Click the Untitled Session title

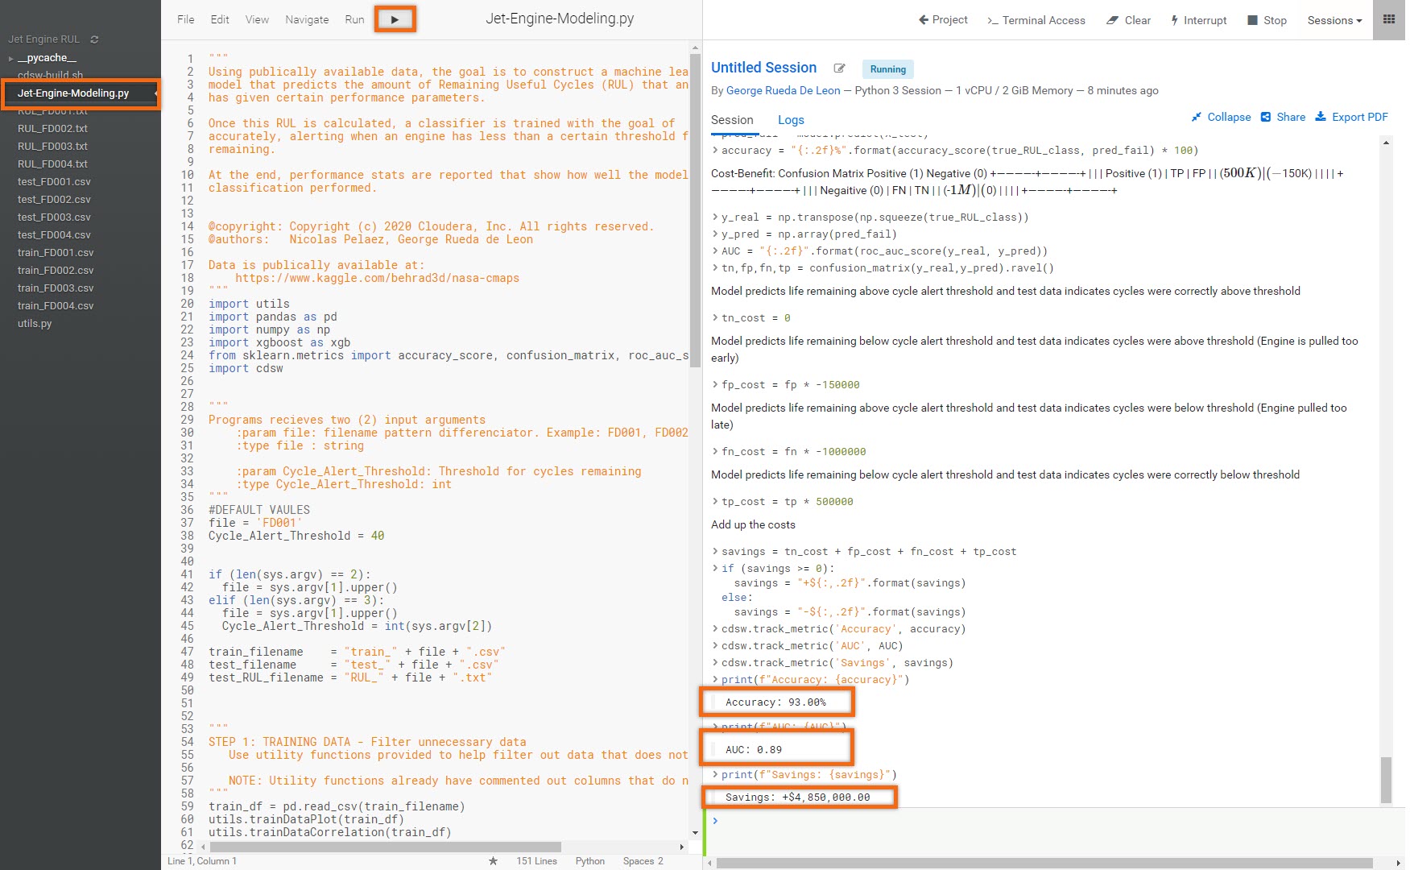pyautogui.click(x=763, y=68)
